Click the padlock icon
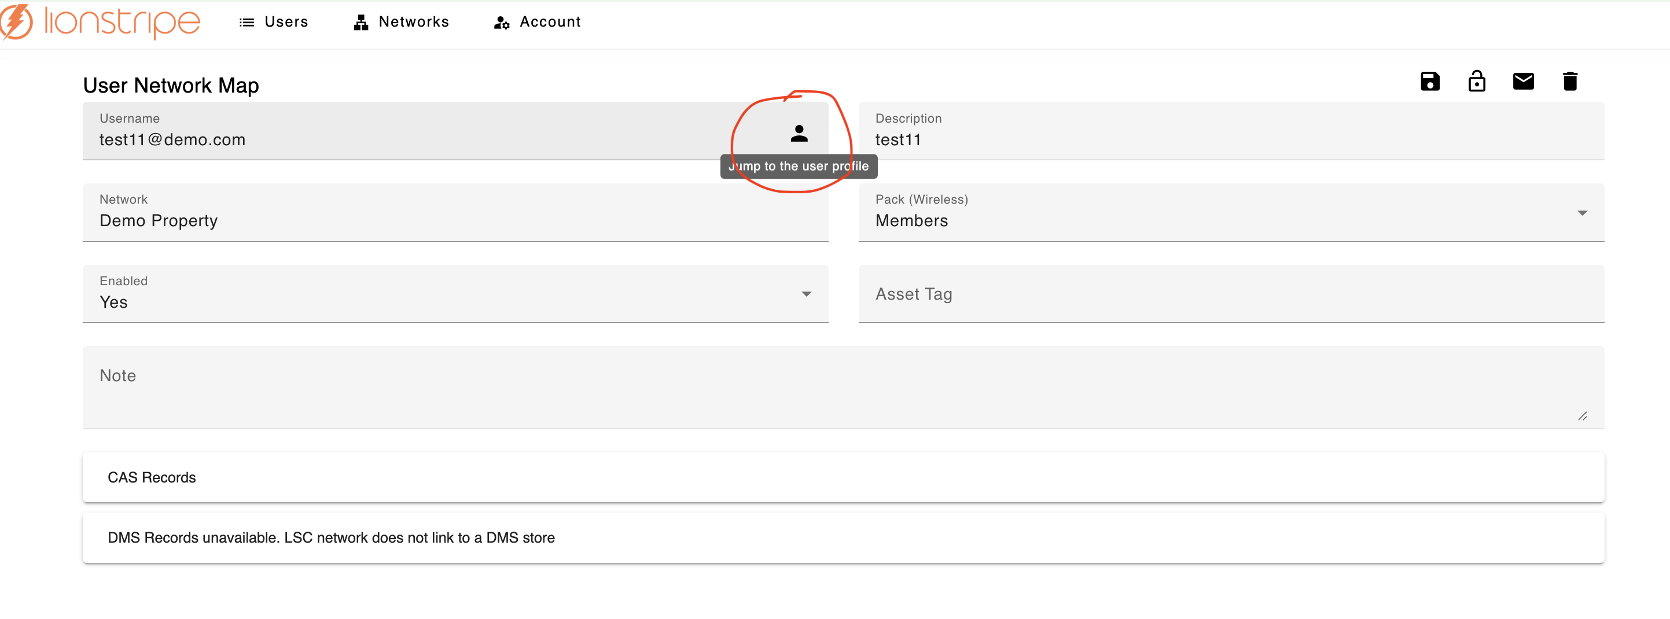The width and height of the screenshot is (1670, 619). [x=1476, y=82]
